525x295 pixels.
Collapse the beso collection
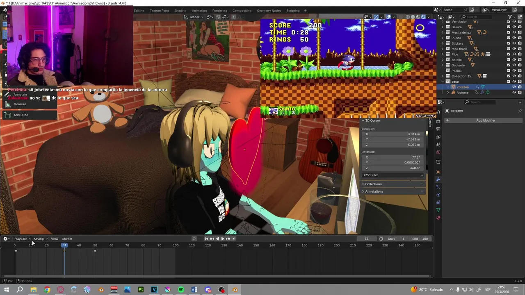pos(443,82)
